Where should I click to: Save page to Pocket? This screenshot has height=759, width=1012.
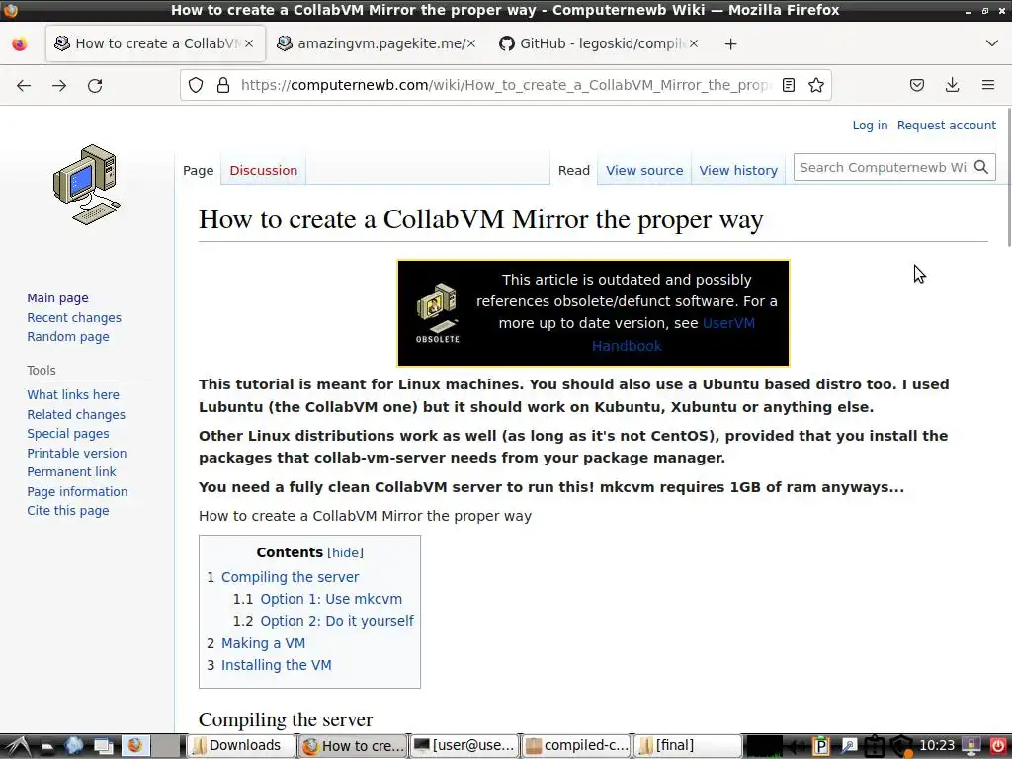click(x=916, y=85)
